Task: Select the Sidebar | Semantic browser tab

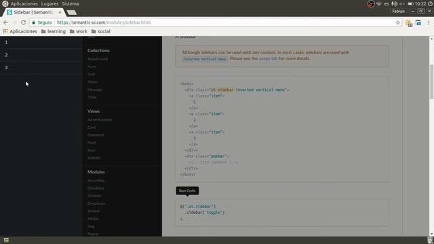Action: point(34,12)
